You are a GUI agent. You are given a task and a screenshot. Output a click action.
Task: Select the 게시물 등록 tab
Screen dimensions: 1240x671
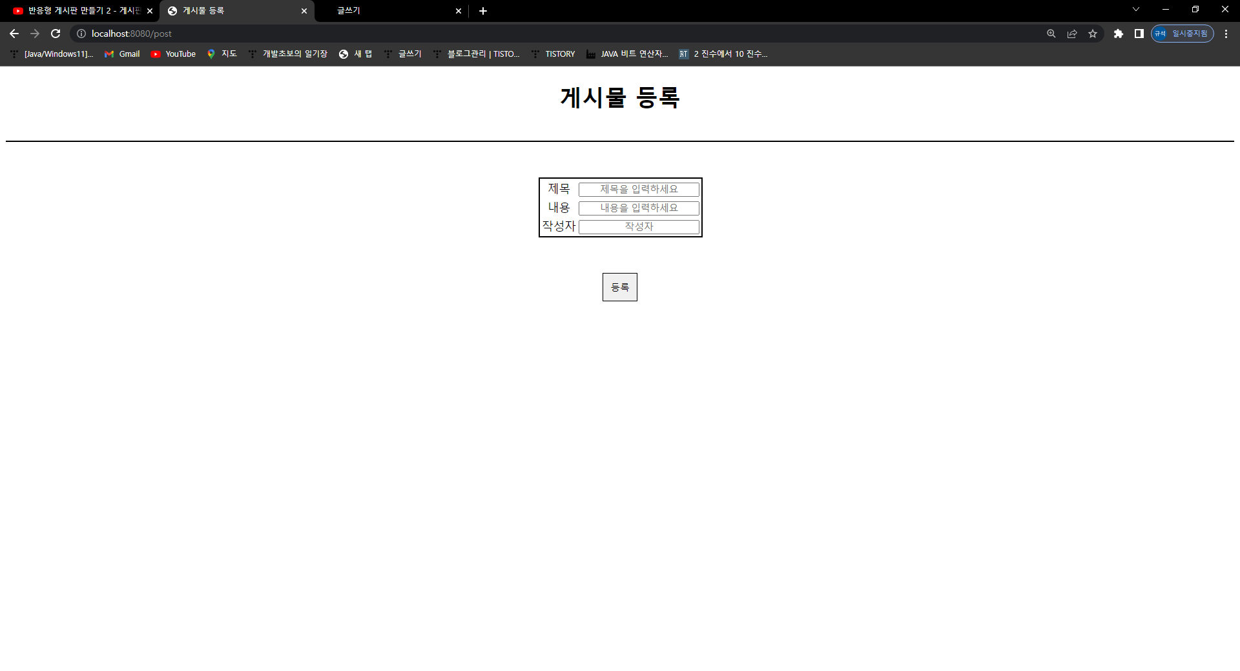236,11
